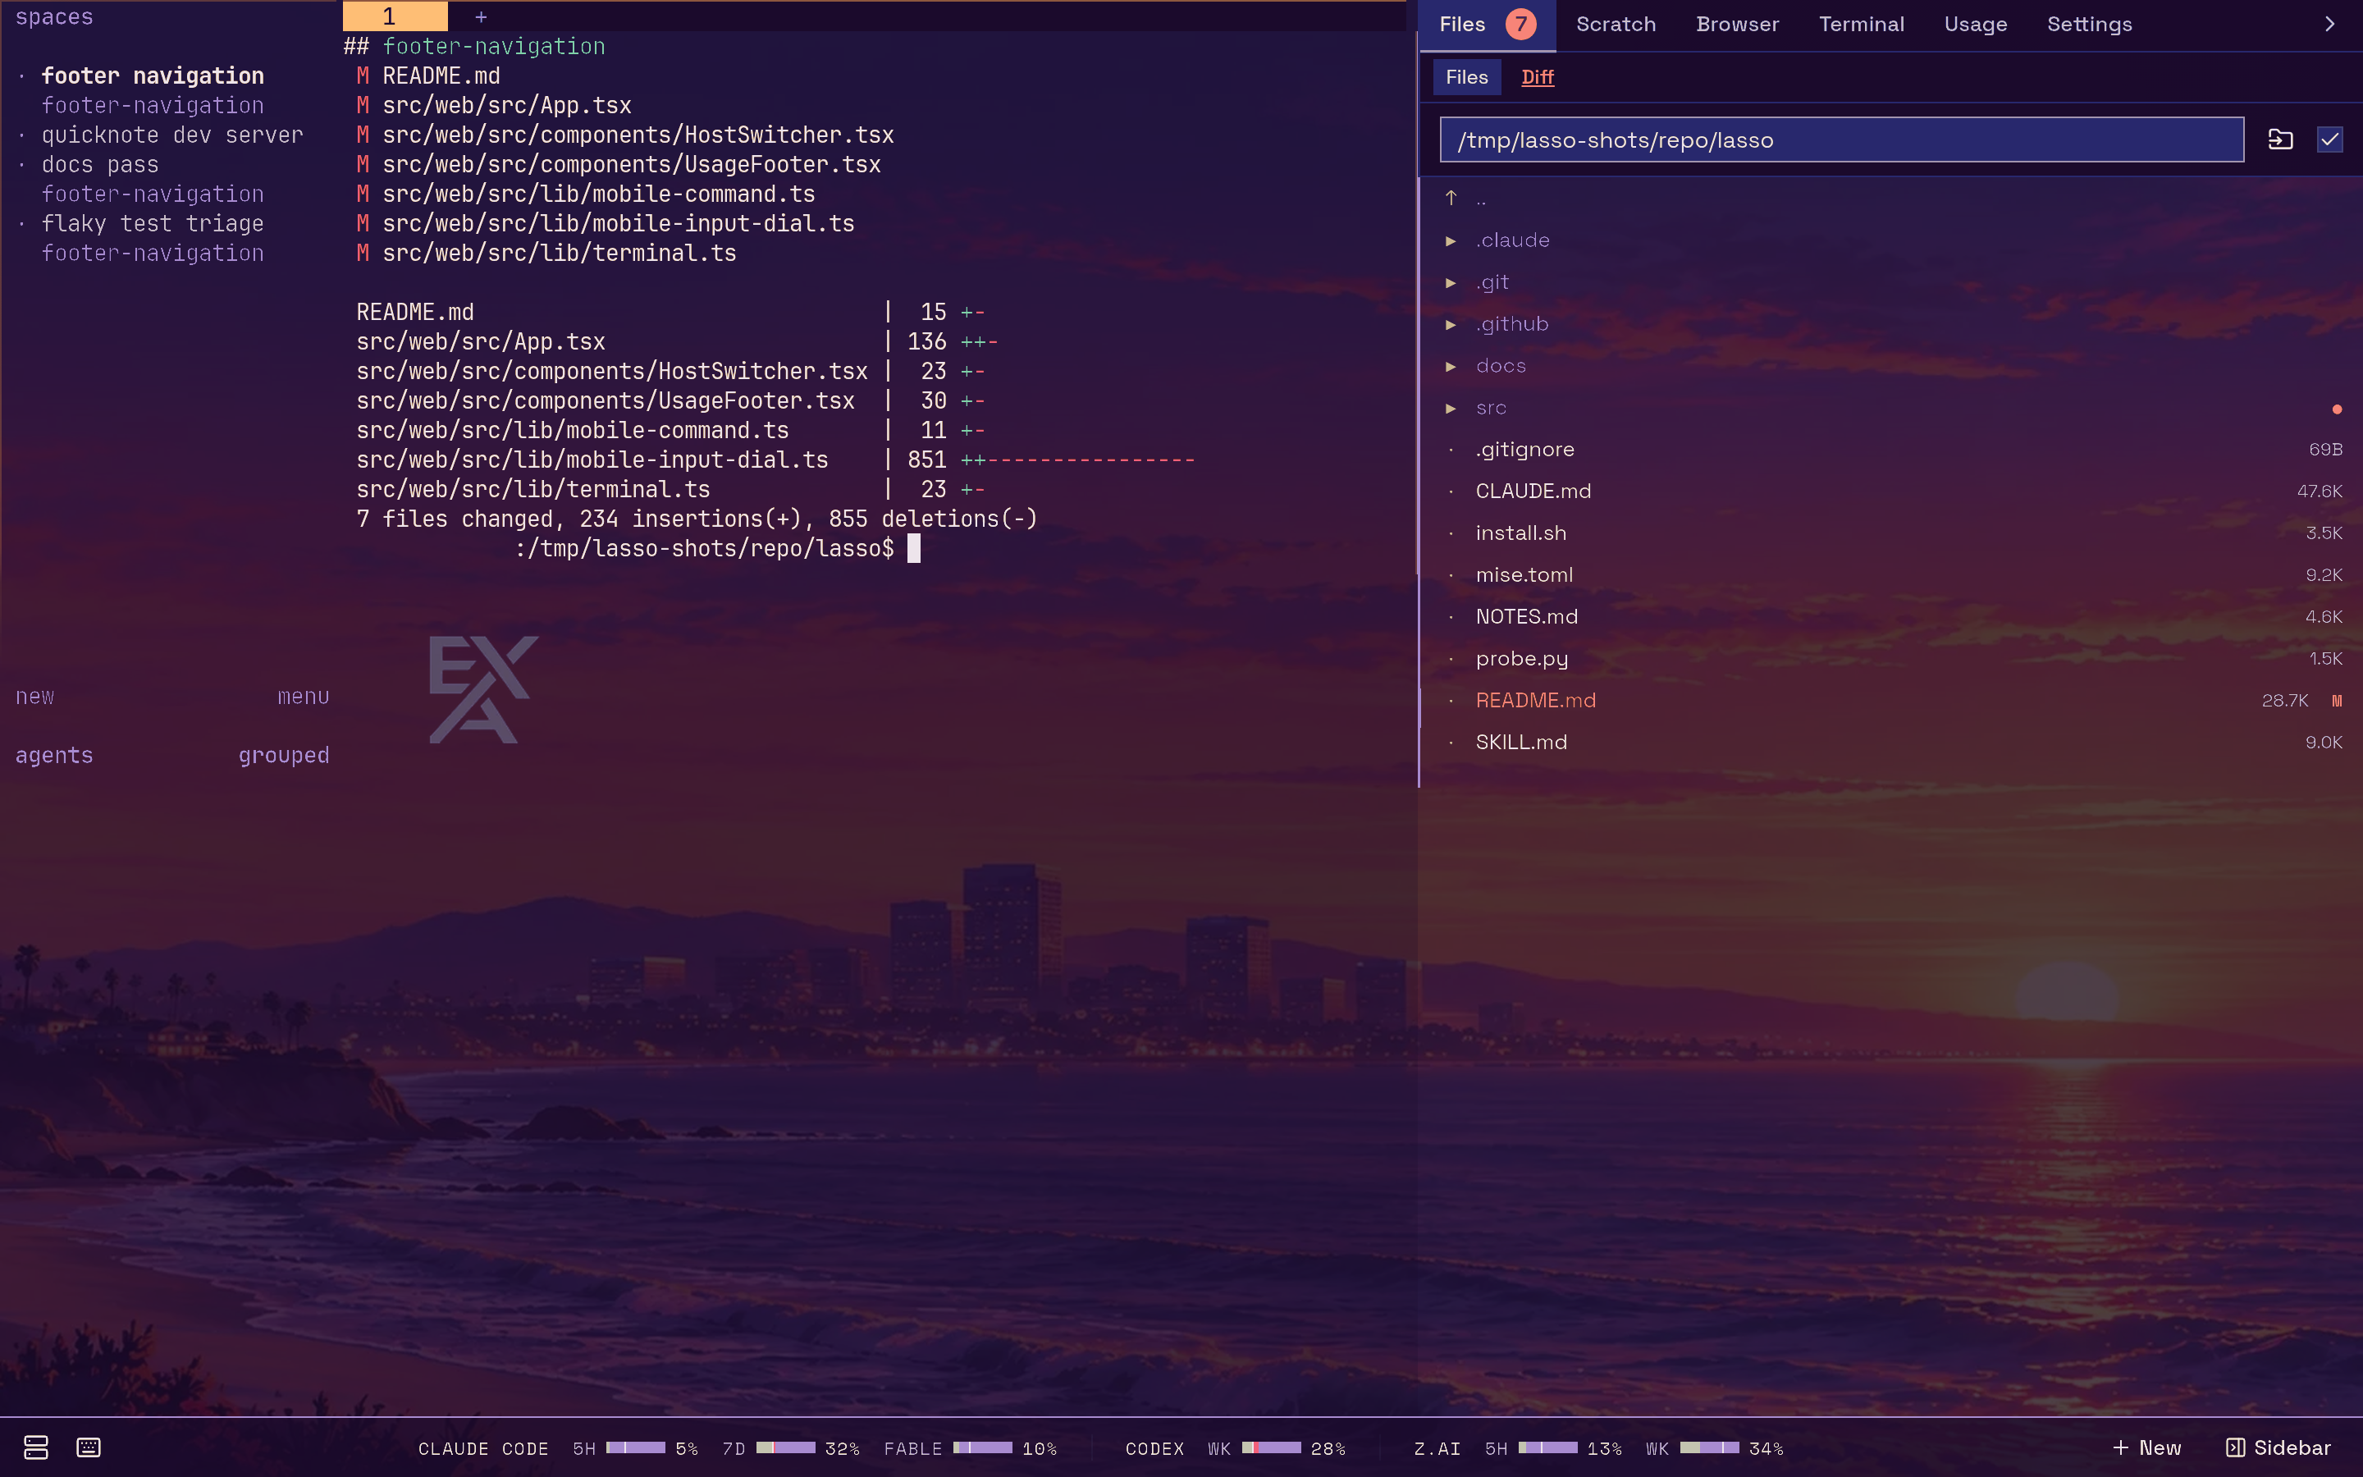Expand the .git folder
This screenshot has width=2363, height=1477.
click(x=1451, y=283)
